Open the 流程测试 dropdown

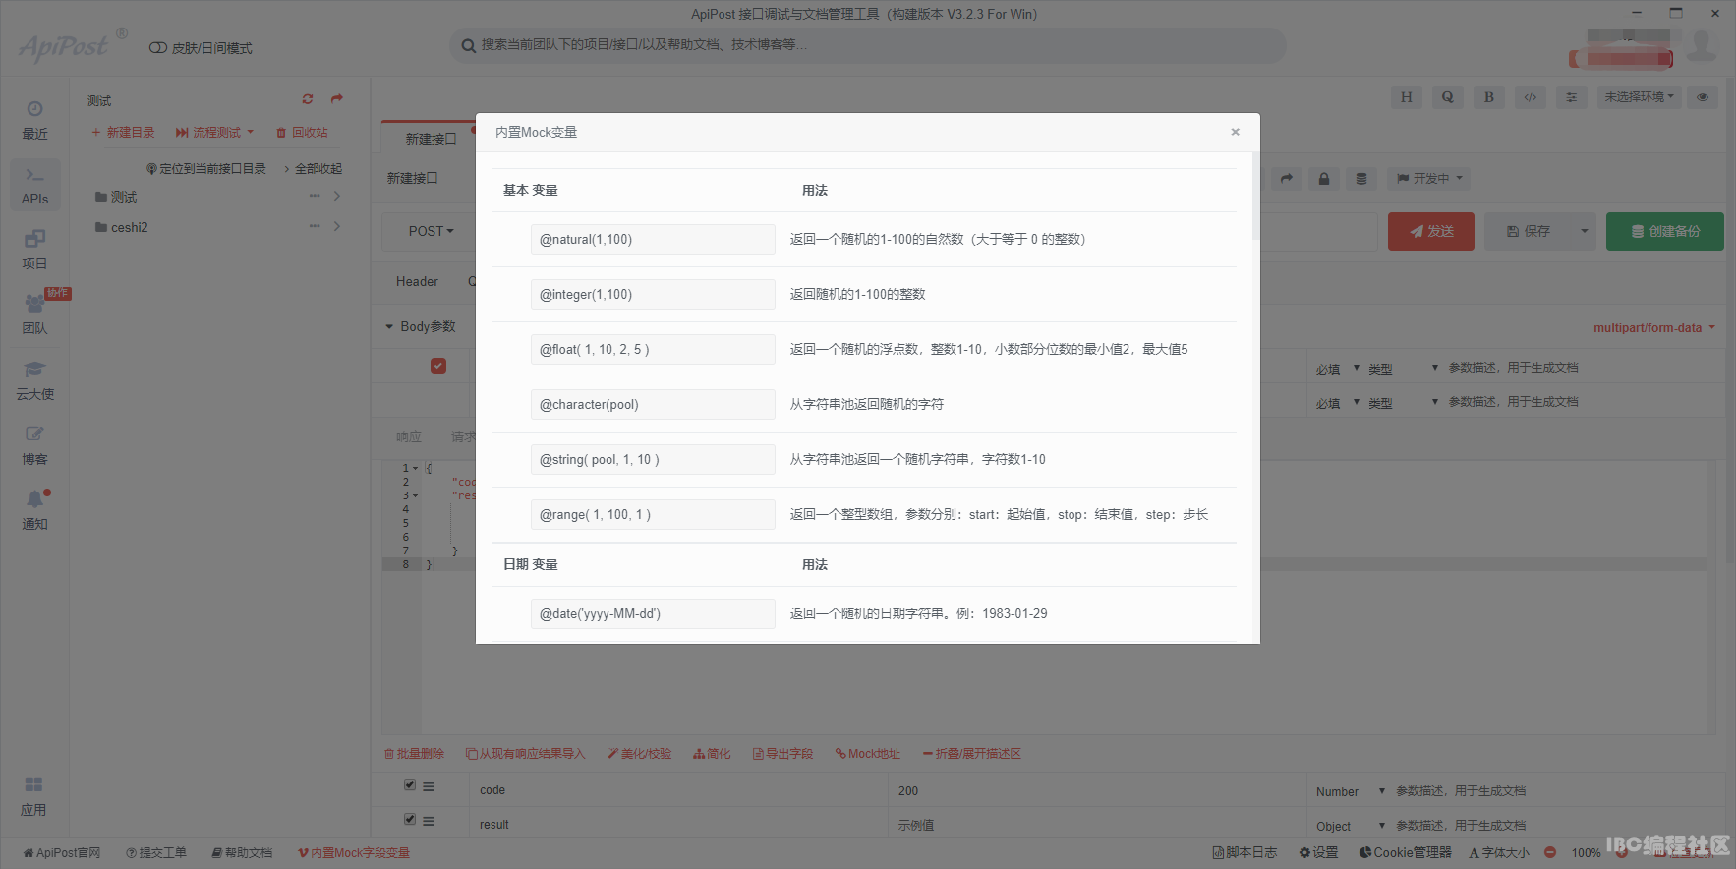(x=214, y=132)
